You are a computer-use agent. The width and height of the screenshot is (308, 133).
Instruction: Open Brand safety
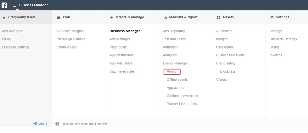(x=226, y=63)
